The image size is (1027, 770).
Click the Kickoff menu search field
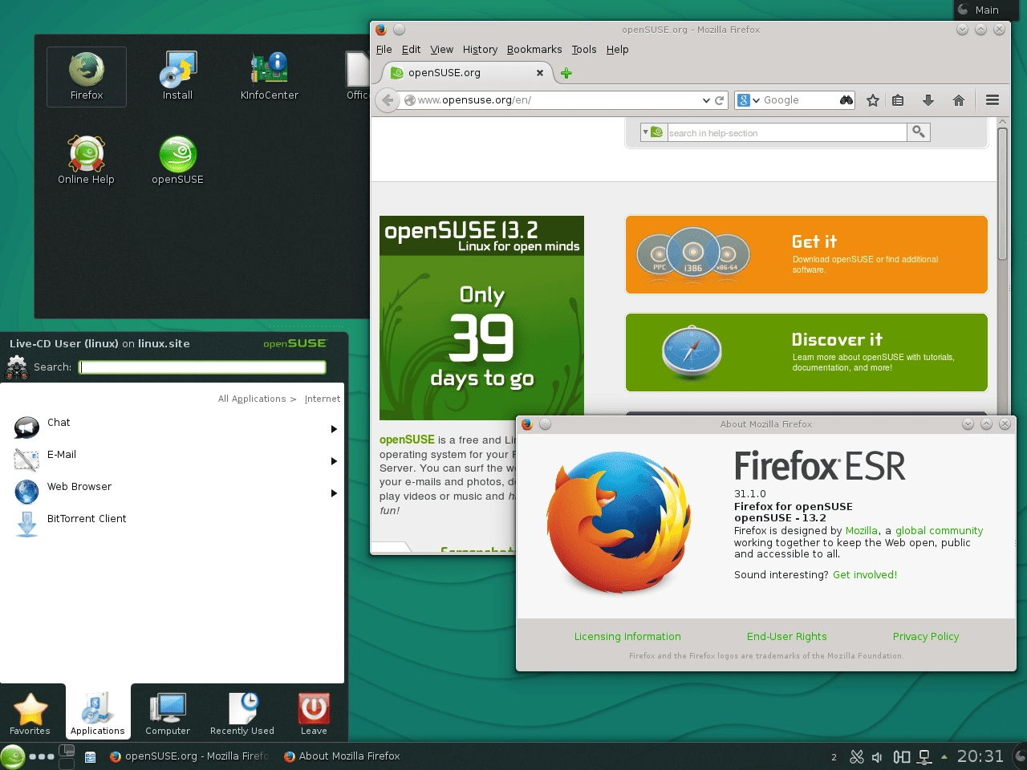coord(202,367)
